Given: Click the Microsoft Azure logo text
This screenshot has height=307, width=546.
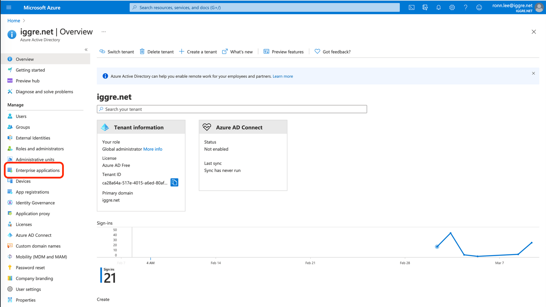Looking at the screenshot, I should (x=42, y=7).
